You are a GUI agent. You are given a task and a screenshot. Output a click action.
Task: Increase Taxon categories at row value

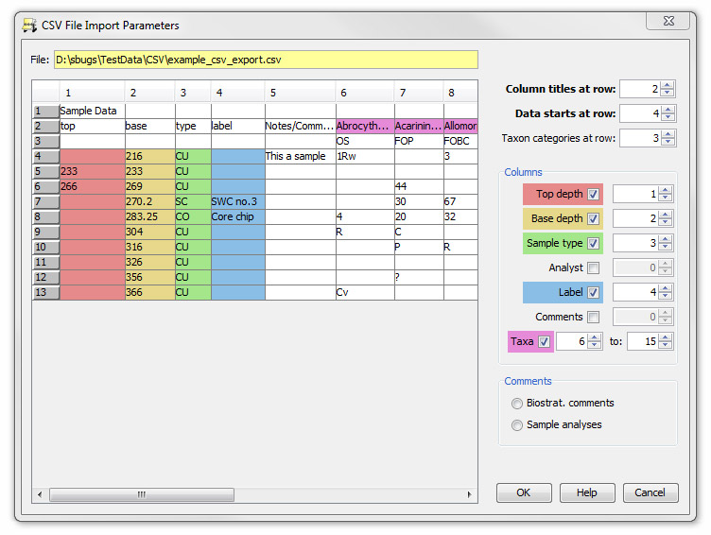[x=667, y=134]
